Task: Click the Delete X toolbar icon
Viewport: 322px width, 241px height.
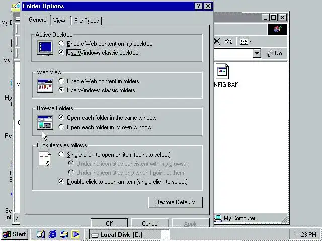Action: pyautogui.click(x=217, y=41)
